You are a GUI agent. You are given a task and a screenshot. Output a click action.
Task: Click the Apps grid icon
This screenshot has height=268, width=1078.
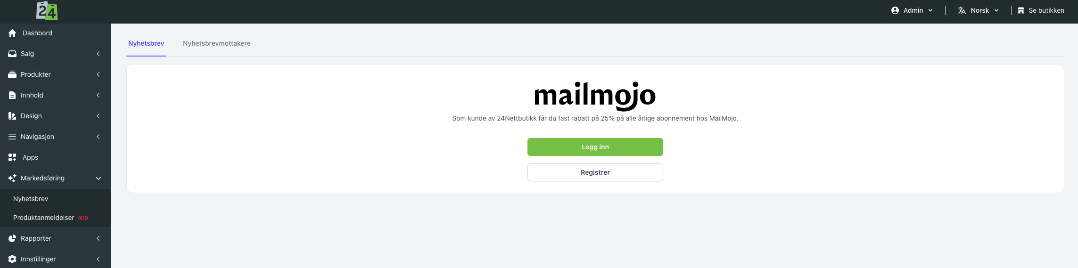(12, 157)
